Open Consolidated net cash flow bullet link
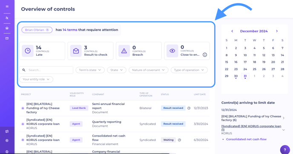The height and width of the screenshot is (154, 293). (x=246, y=139)
